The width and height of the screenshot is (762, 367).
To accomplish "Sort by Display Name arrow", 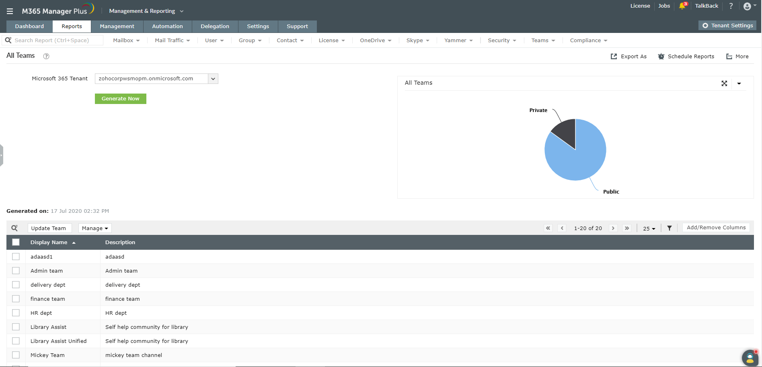I will point(74,243).
